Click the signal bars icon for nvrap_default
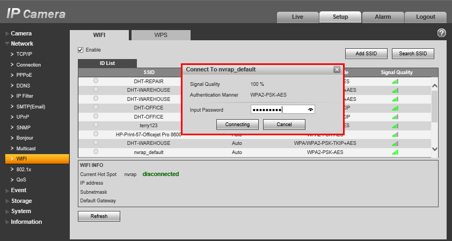Image resolution: width=452 pixels, height=241 pixels. pos(395,152)
